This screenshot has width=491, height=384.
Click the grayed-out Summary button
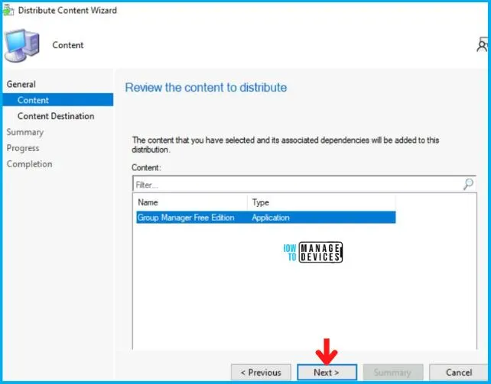[x=392, y=372]
